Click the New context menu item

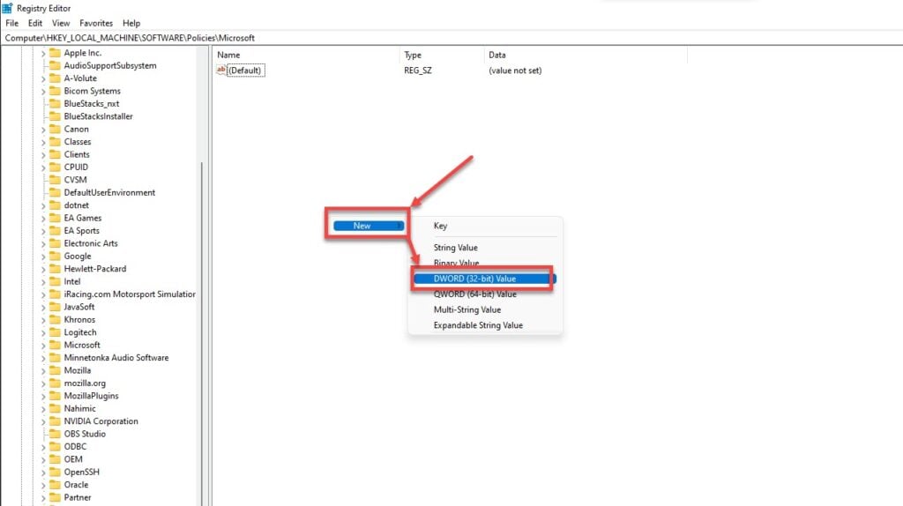pos(369,226)
